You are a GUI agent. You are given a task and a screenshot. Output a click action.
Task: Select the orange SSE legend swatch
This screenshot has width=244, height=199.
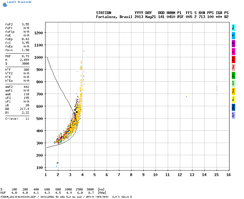[233, 91]
